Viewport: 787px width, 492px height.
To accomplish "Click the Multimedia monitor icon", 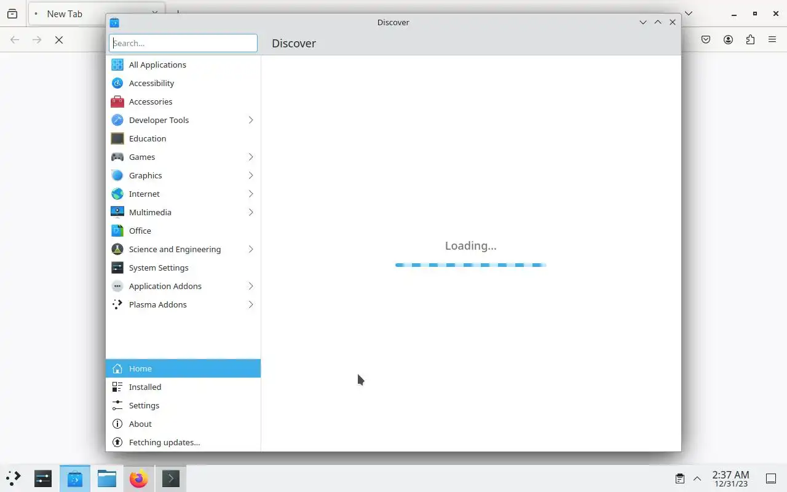I will pyautogui.click(x=117, y=212).
